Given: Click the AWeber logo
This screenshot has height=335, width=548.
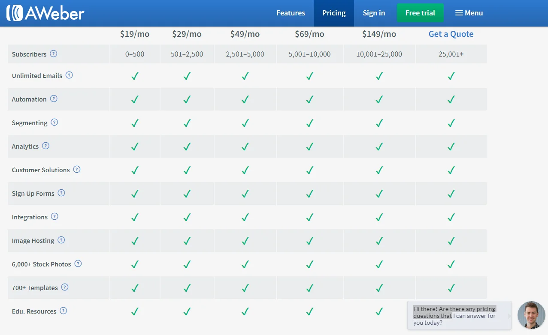Looking at the screenshot, I should pyautogui.click(x=45, y=13).
